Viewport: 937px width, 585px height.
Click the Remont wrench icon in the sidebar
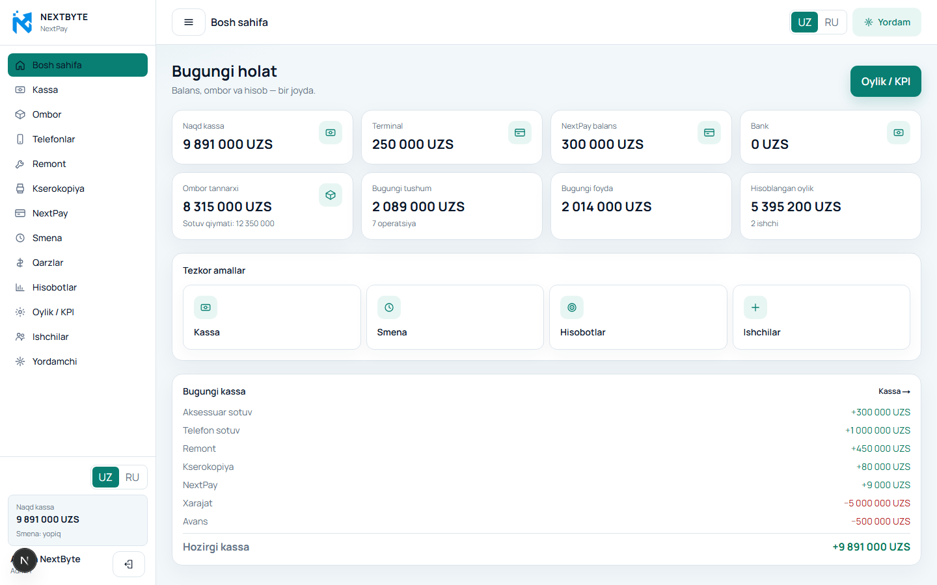point(20,164)
